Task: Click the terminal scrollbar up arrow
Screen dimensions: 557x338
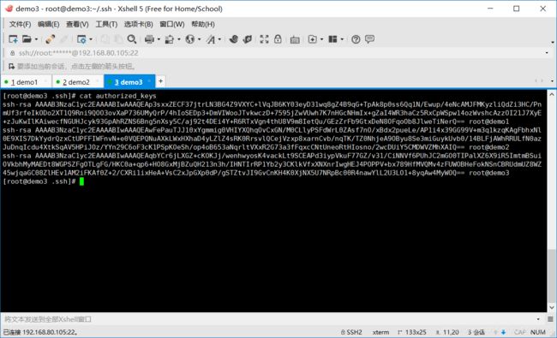Action: click(x=551, y=95)
